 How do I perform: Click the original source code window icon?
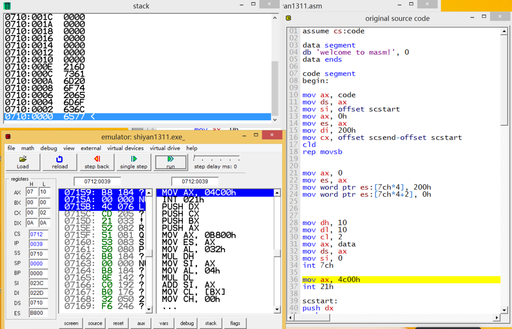click(x=289, y=18)
